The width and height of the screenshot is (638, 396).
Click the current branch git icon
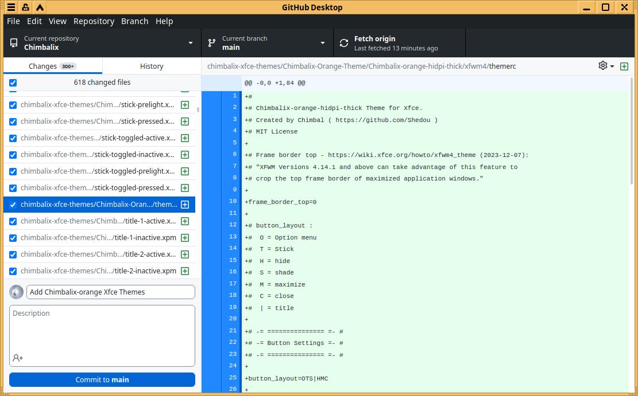click(212, 43)
